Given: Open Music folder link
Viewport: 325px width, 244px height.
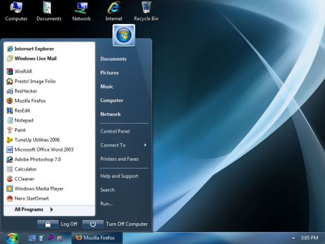Looking at the screenshot, I should 107,87.
